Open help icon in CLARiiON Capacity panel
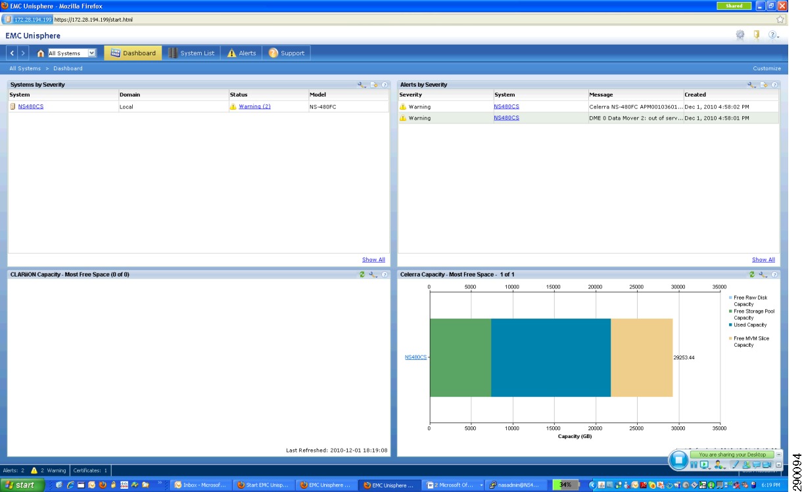 click(x=385, y=275)
